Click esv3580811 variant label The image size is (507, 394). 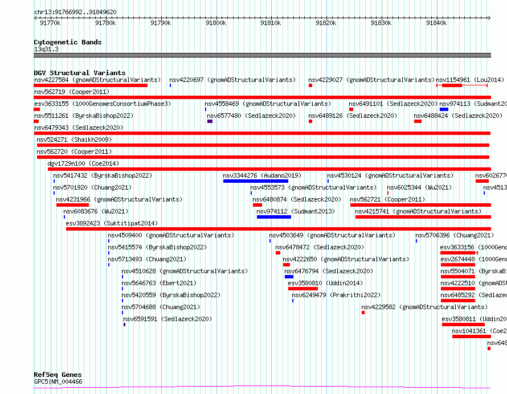474,319
